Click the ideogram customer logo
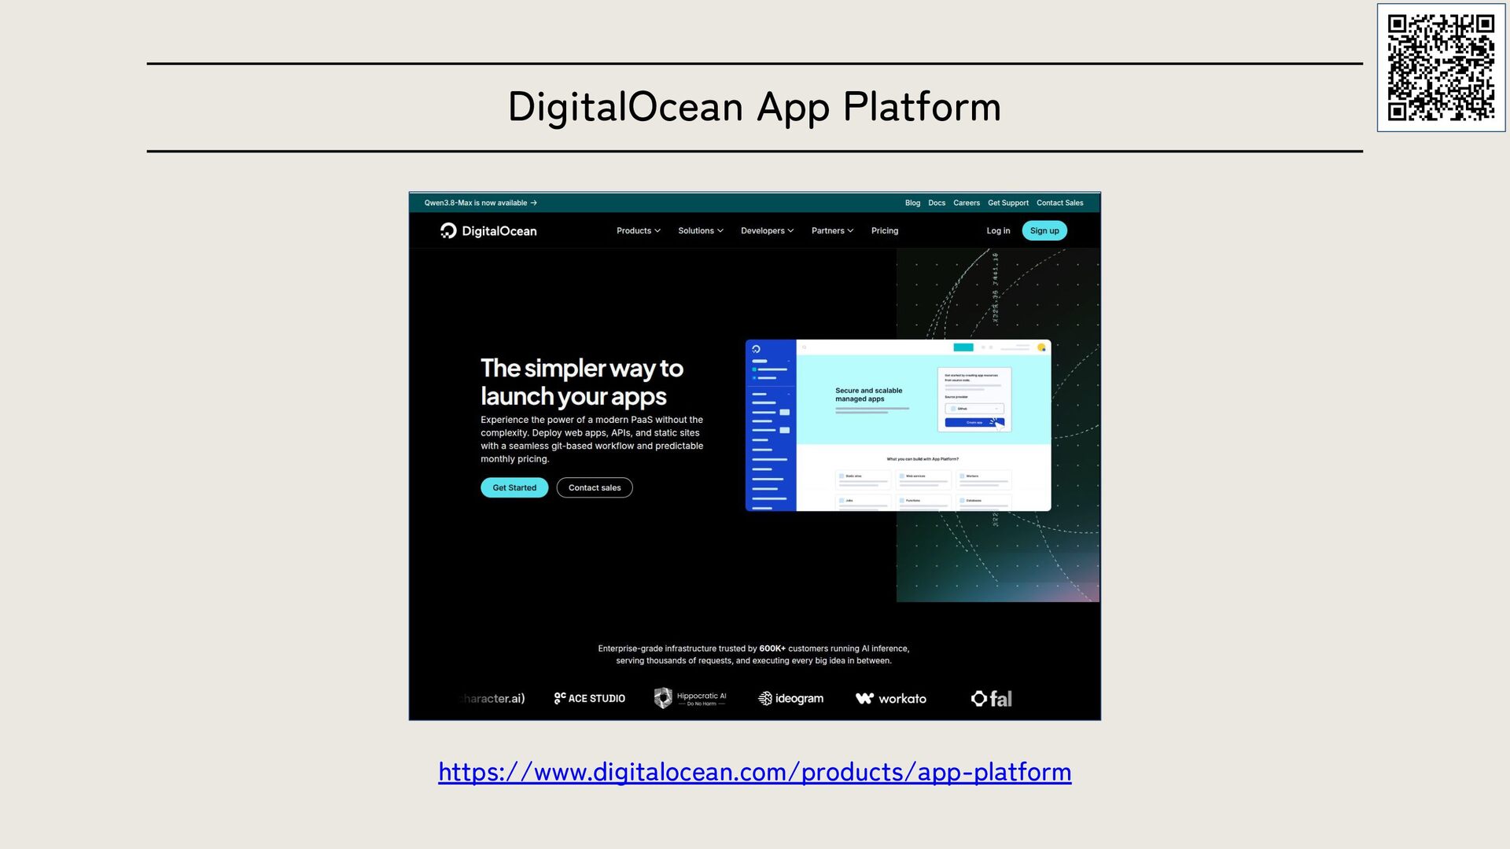The height and width of the screenshot is (849, 1510). (790, 698)
